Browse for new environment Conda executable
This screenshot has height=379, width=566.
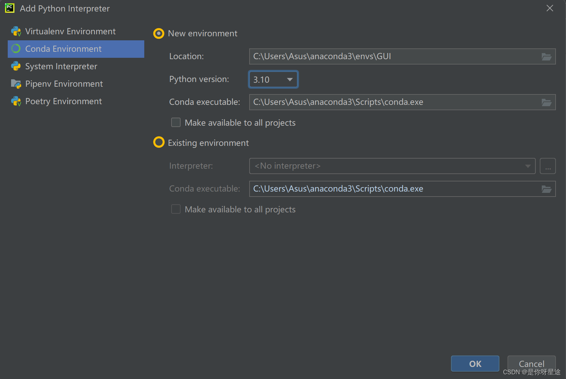click(x=546, y=102)
